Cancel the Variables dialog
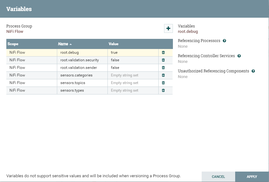 point(218,177)
